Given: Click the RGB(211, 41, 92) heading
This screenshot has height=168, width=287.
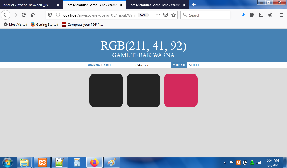Looking at the screenshot, I should (x=143, y=46).
